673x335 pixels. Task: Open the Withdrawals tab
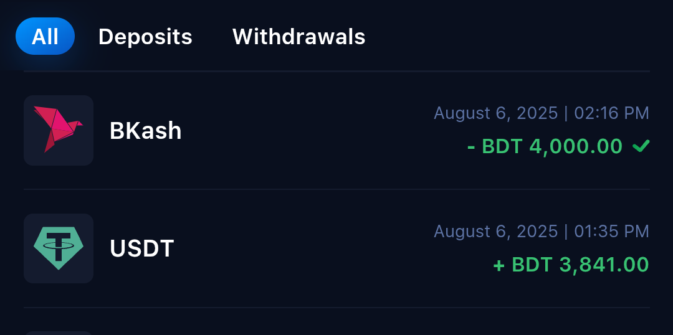298,37
